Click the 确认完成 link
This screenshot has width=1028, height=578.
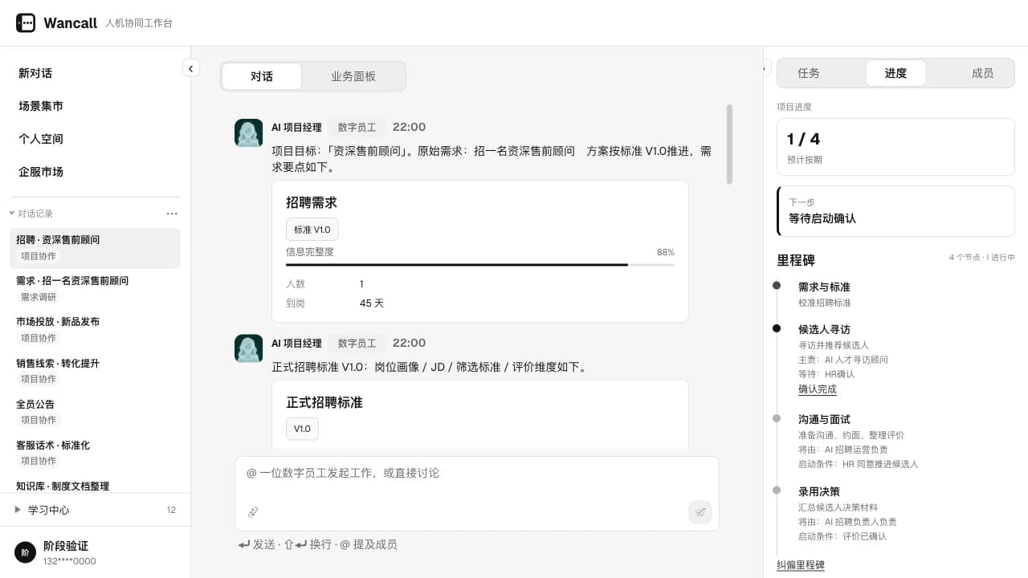pos(818,389)
